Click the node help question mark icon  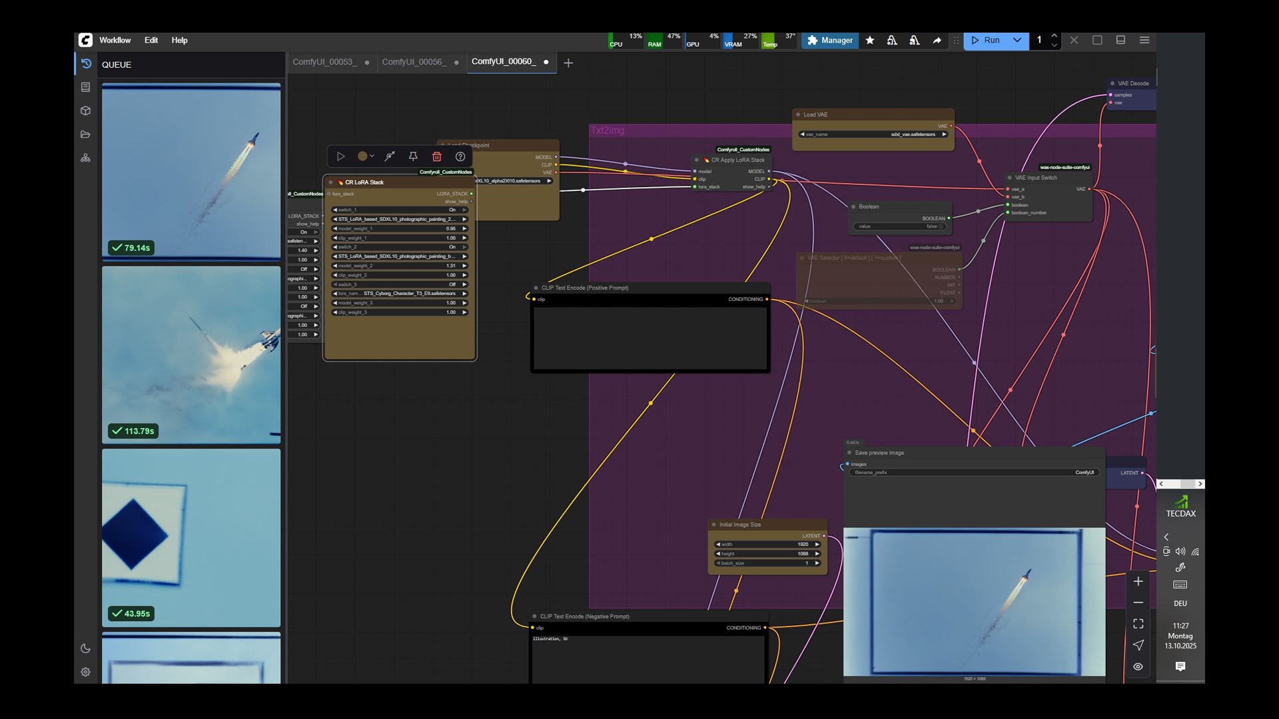[x=460, y=156]
